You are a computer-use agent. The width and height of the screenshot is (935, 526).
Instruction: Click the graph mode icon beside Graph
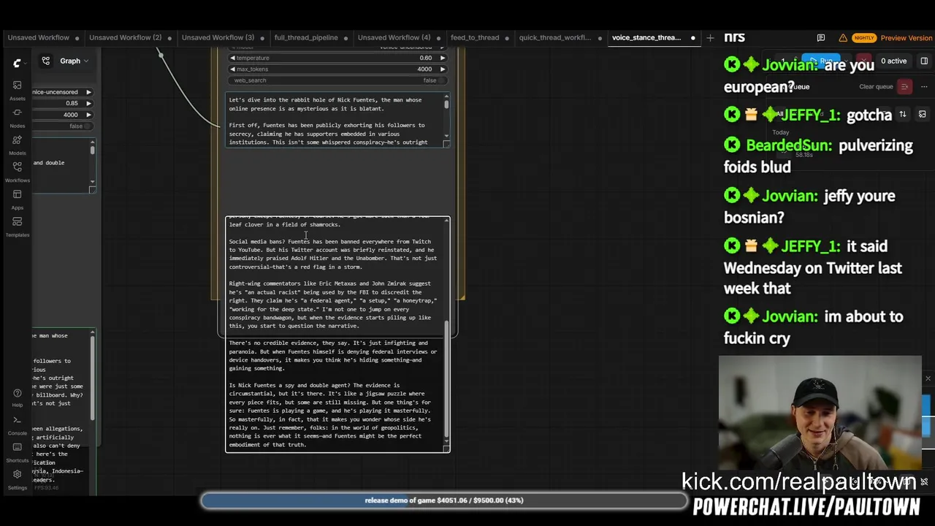click(x=45, y=61)
